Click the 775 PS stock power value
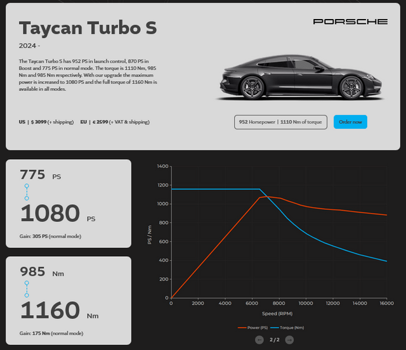 [x=41, y=175]
